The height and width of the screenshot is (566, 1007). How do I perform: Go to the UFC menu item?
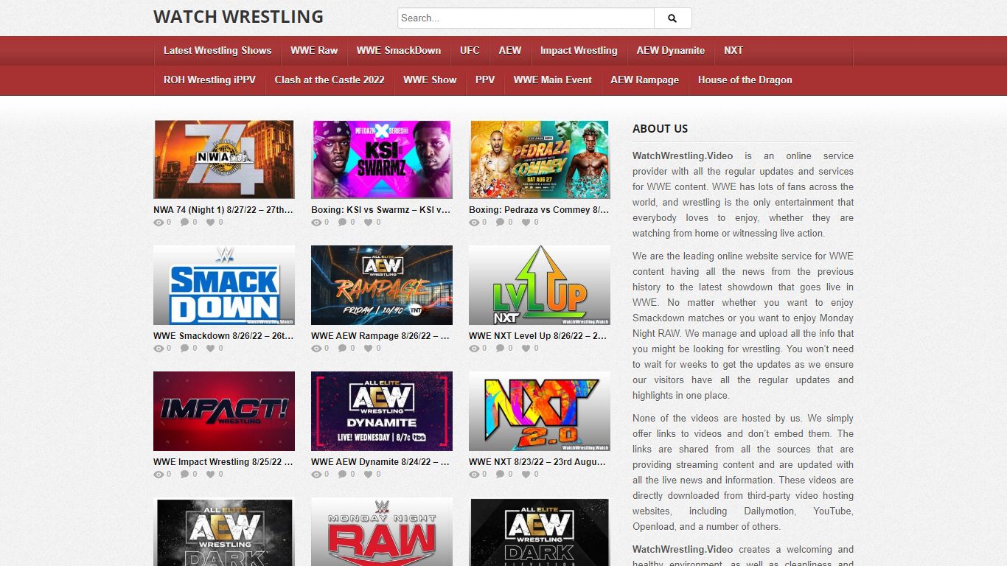(x=470, y=51)
